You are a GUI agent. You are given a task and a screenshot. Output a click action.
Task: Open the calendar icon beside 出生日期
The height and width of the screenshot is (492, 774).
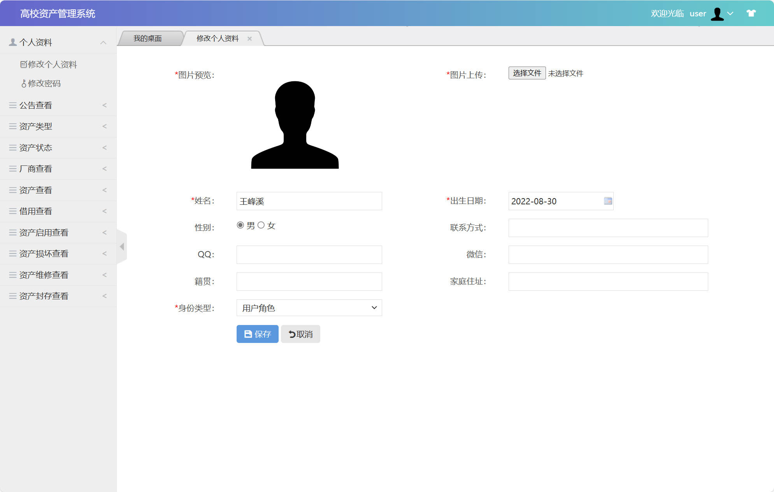[607, 201]
